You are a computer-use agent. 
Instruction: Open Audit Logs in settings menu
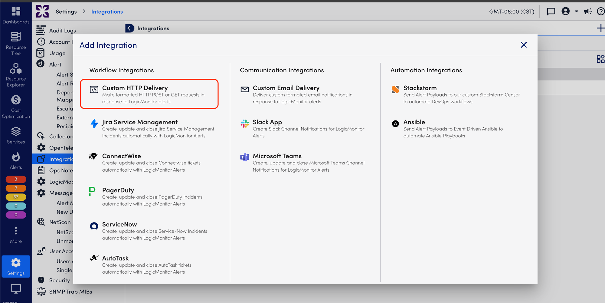[x=62, y=31]
